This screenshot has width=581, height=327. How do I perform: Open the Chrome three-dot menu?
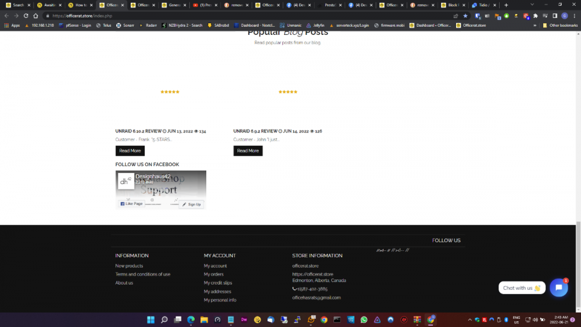[x=575, y=16]
